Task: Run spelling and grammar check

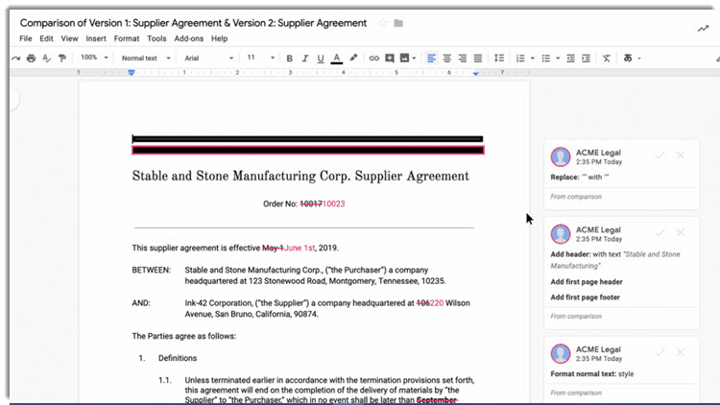Action: pos(46,59)
